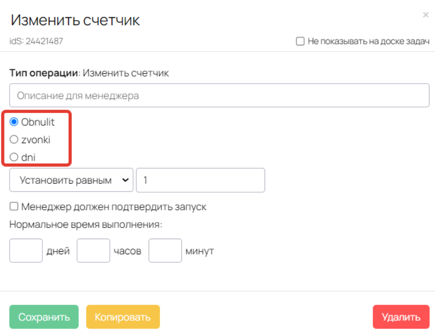
Task: Click the green Сохранить button
Action: 44,317
